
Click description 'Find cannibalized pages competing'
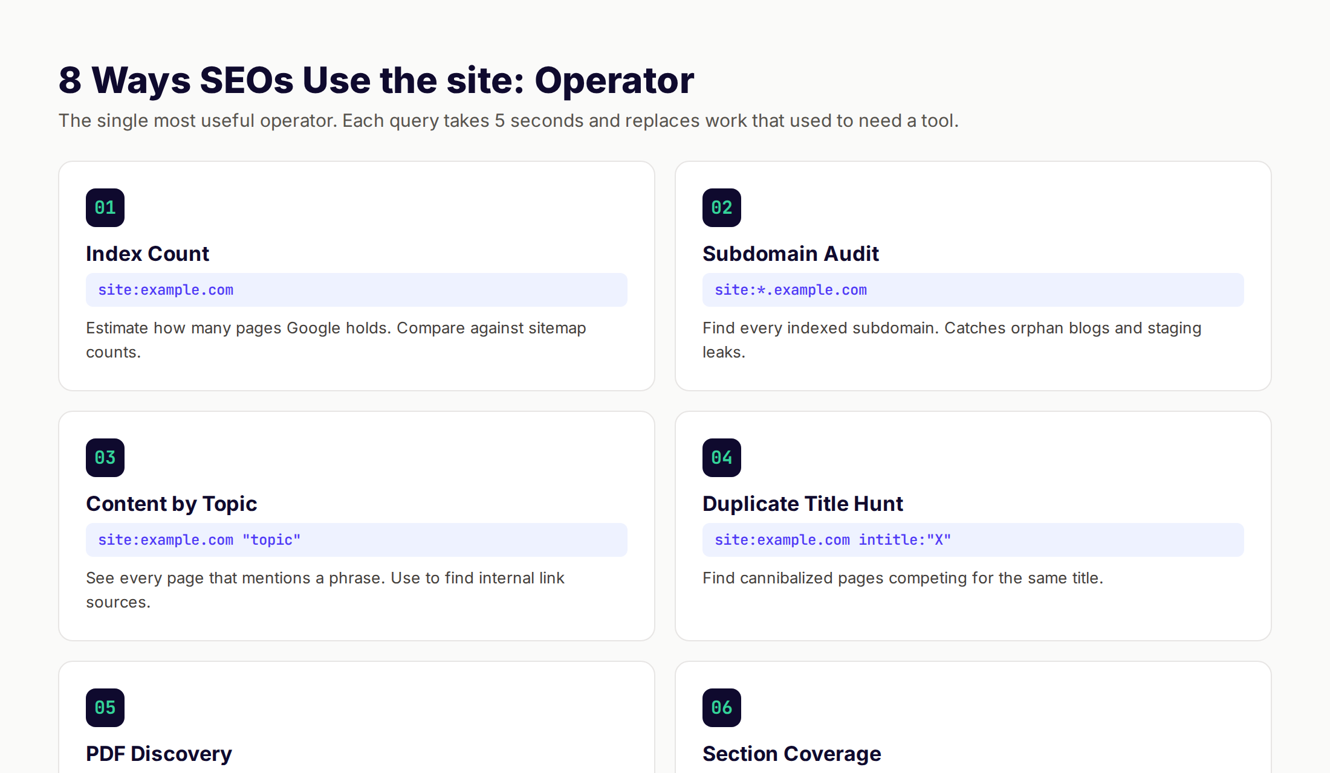tap(903, 578)
